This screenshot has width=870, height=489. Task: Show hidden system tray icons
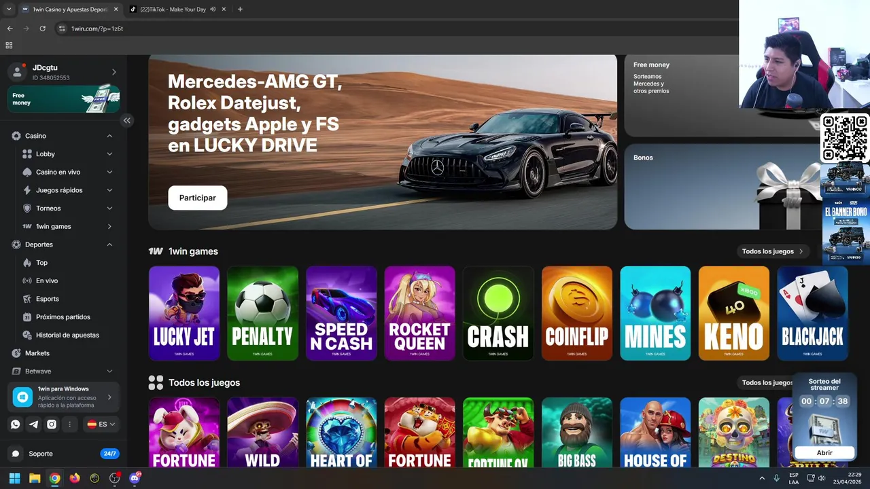[762, 478]
